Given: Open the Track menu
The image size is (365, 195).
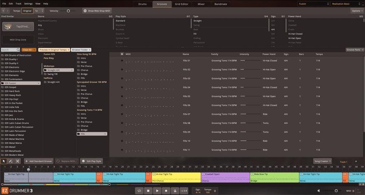Looking at the screenshot, I should [x=19, y=4].
